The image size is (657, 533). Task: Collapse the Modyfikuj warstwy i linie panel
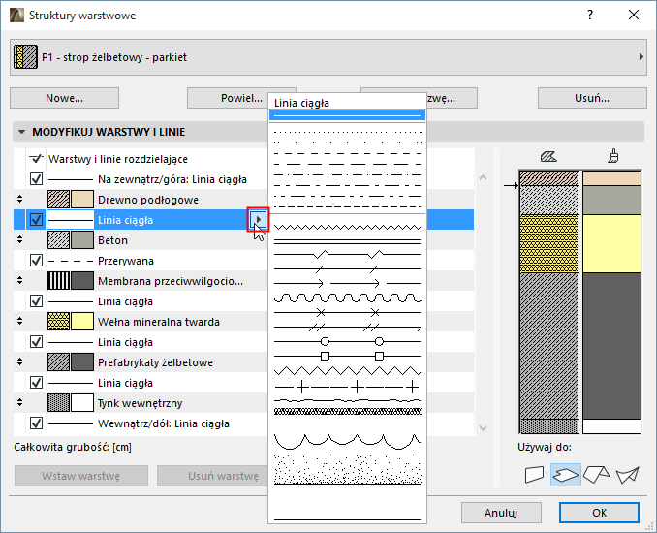[21, 132]
